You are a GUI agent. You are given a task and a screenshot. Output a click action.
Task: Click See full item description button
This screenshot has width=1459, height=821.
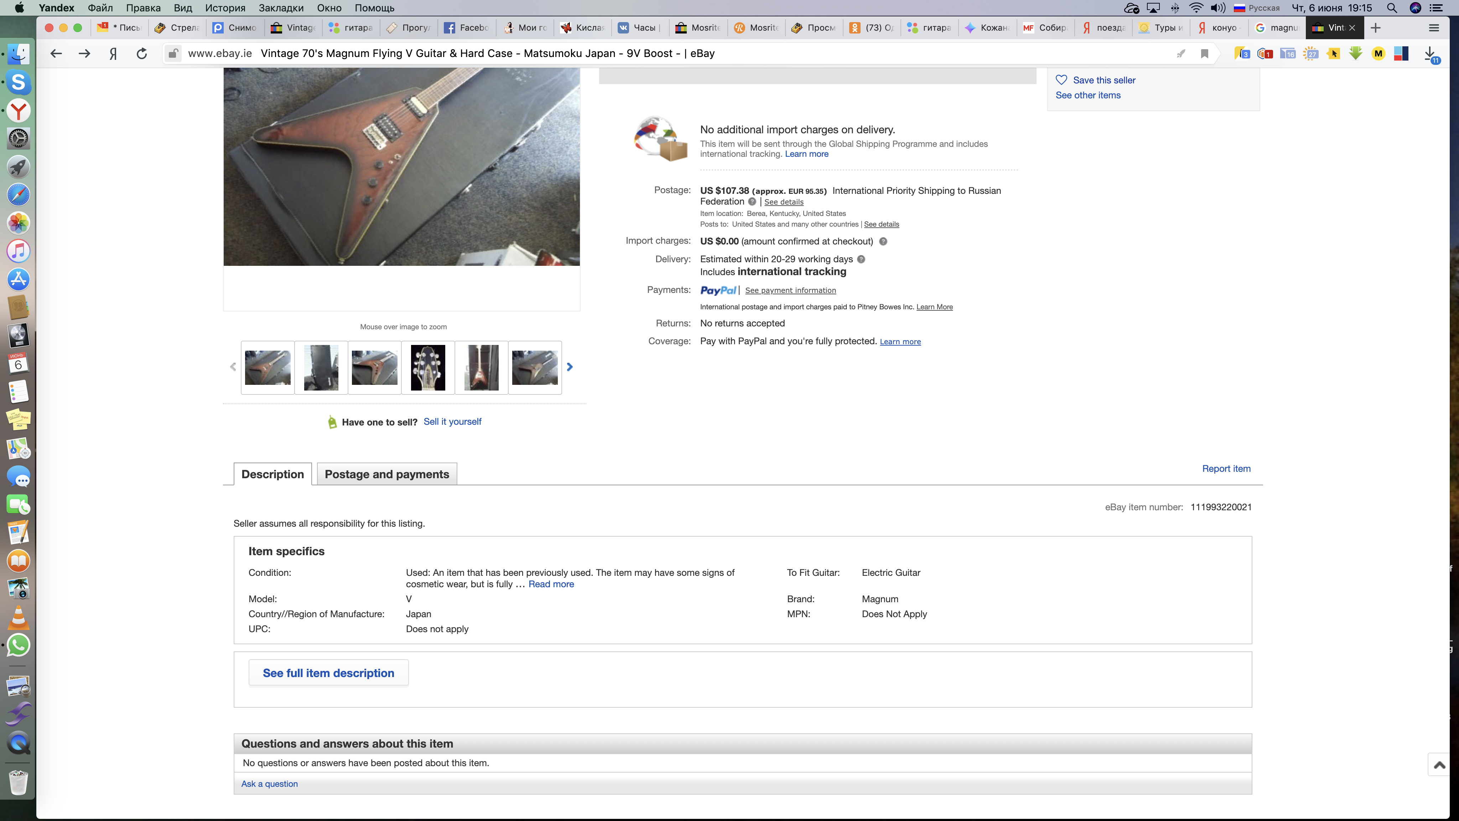[x=328, y=673]
